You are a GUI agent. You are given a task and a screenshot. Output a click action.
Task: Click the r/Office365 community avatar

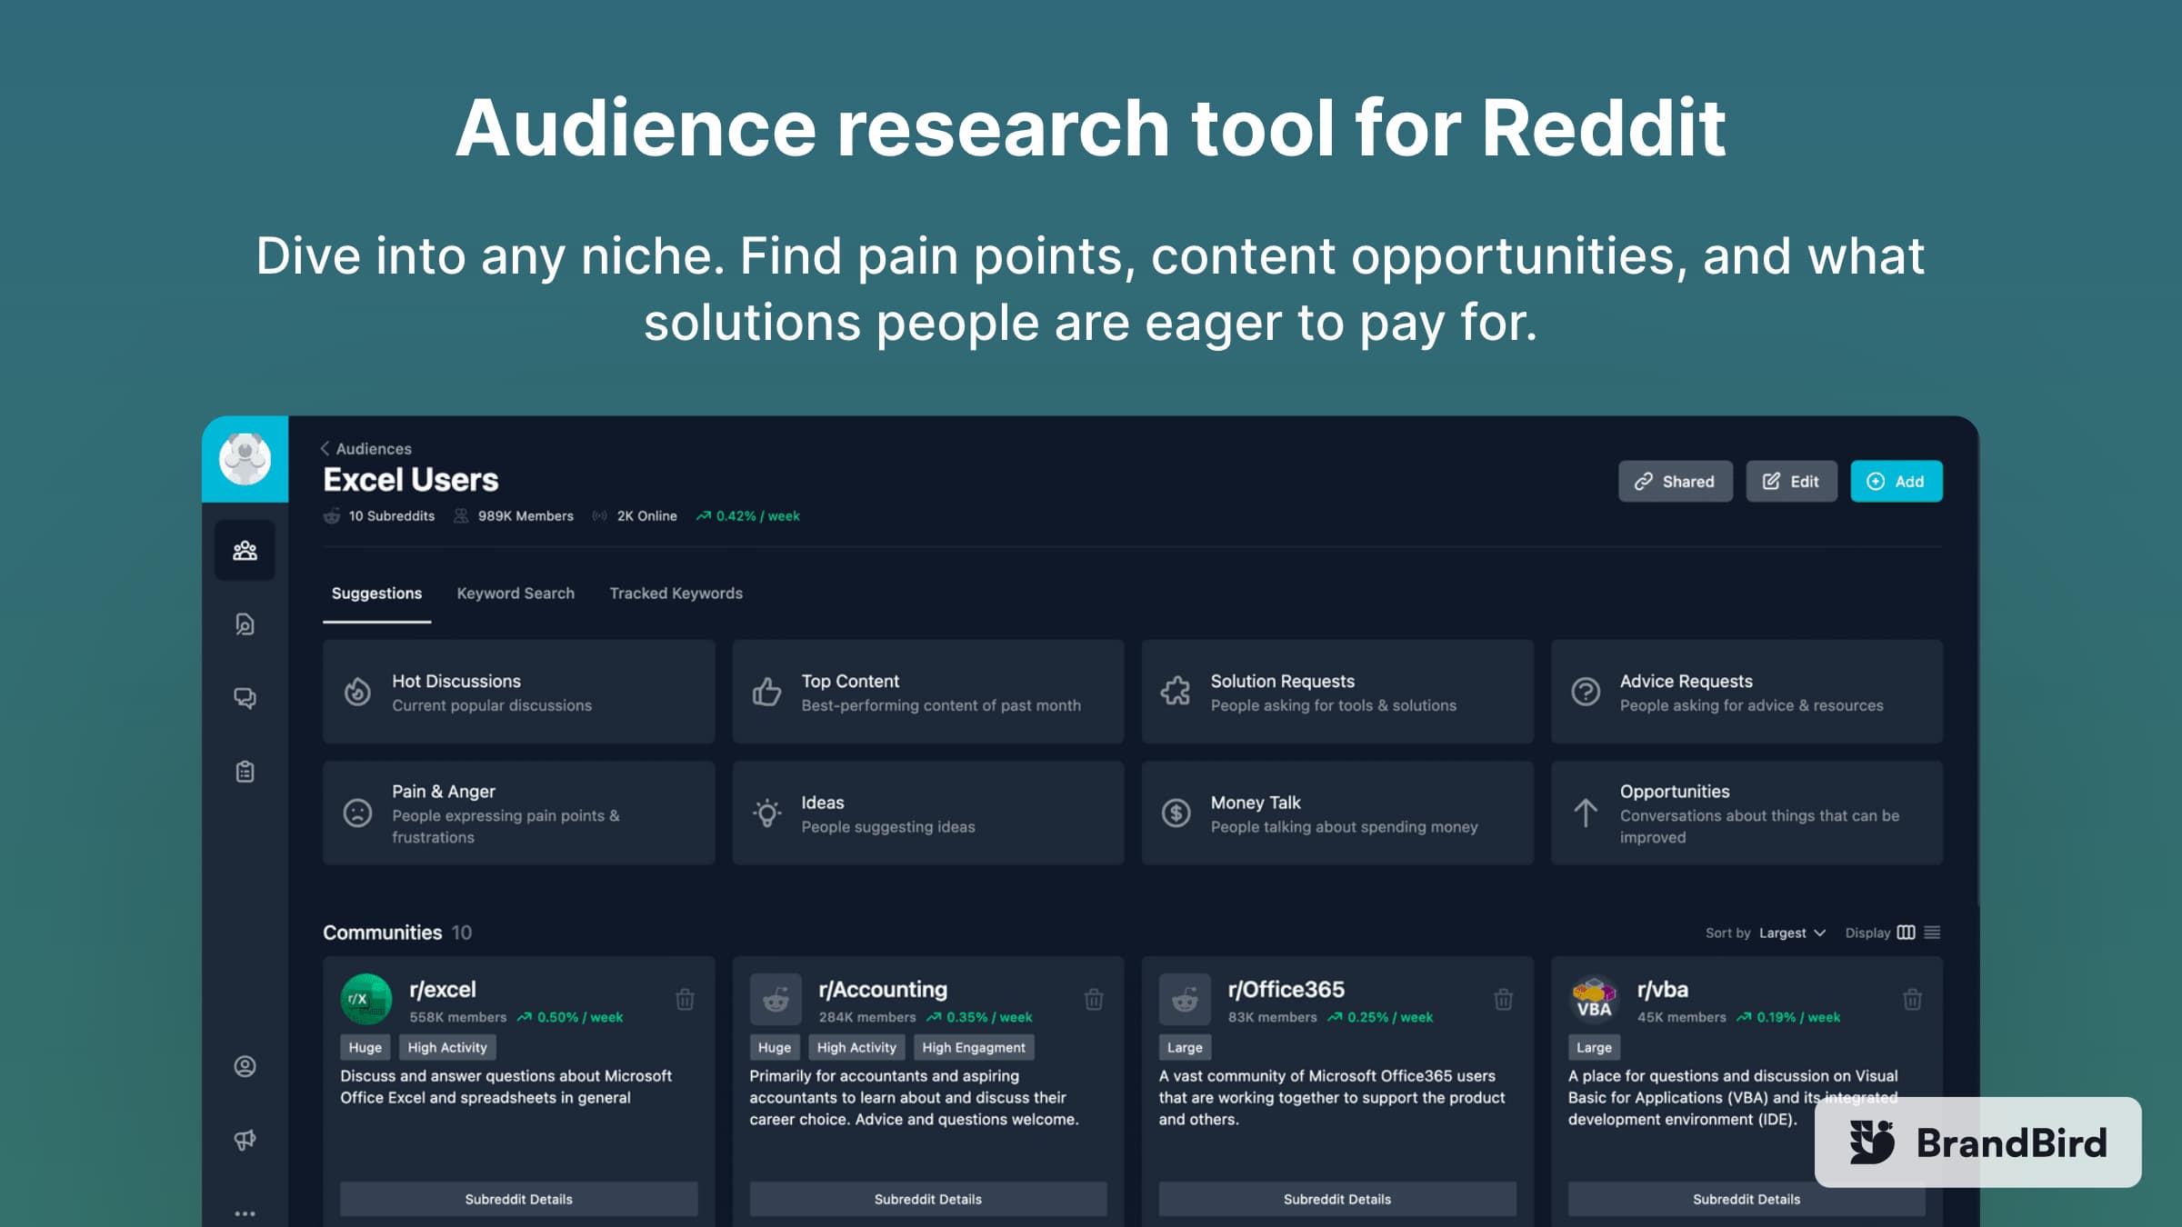click(x=1185, y=999)
